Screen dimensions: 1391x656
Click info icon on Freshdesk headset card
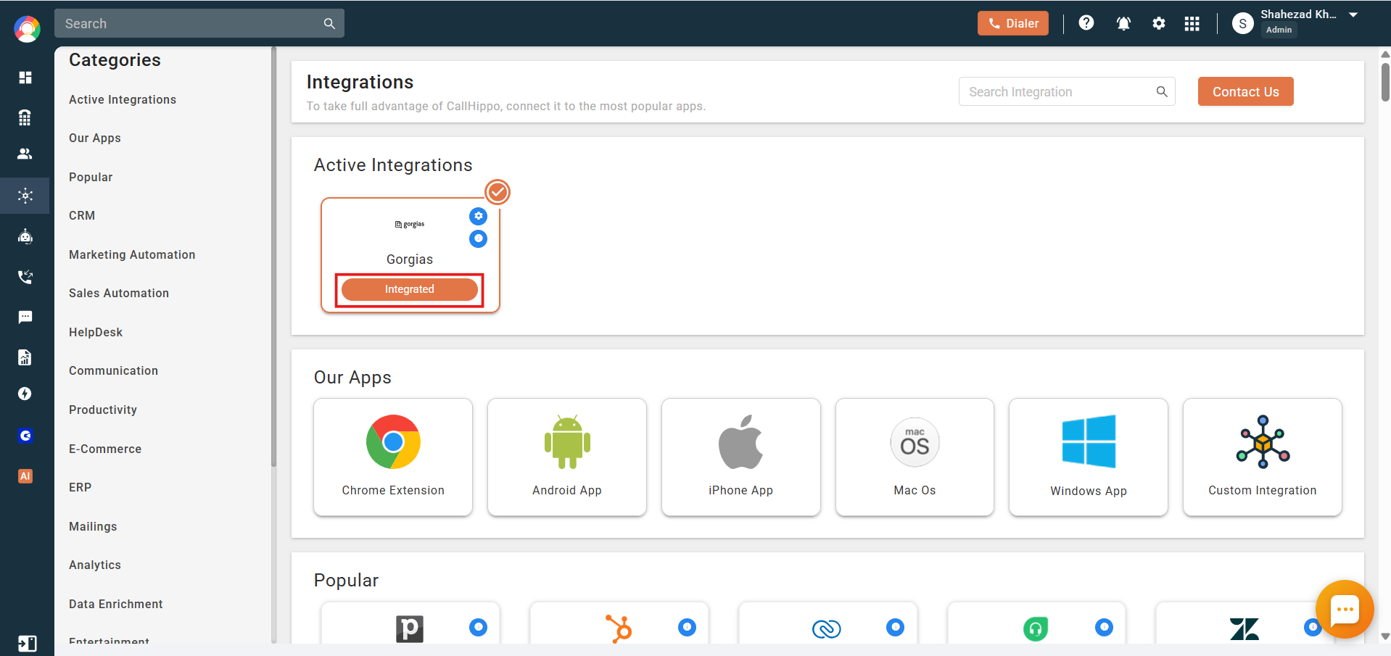pos(1104,627)
